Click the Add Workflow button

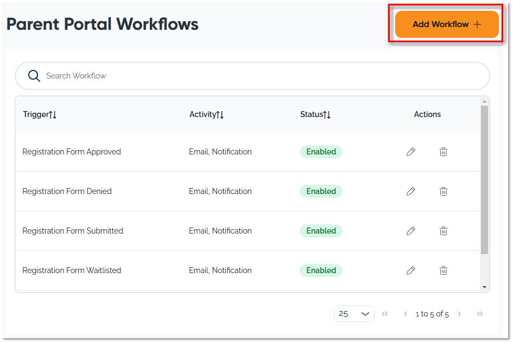pos(447,24)
